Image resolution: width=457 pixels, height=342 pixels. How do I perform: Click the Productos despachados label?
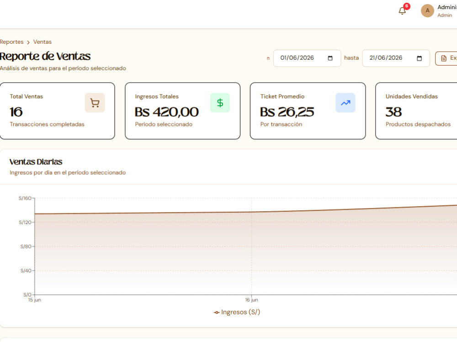coord(418,124)
